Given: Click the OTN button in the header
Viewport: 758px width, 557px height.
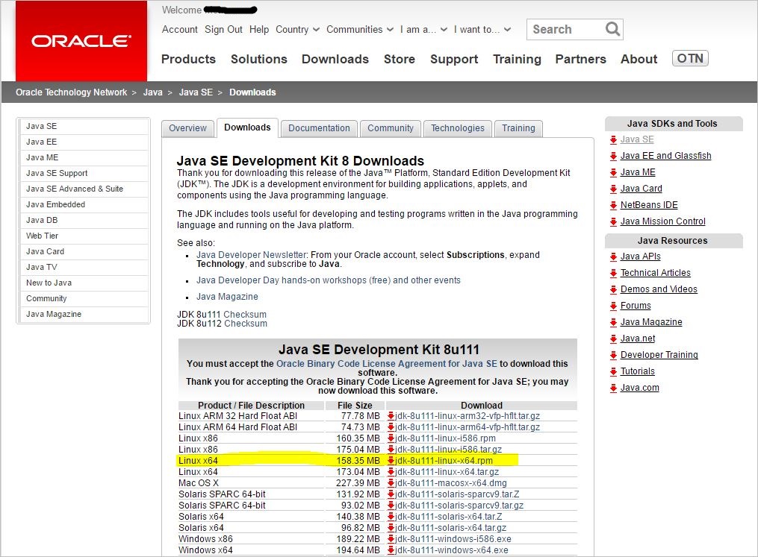Looking at the screenshot, I should [x=689, y=57].
